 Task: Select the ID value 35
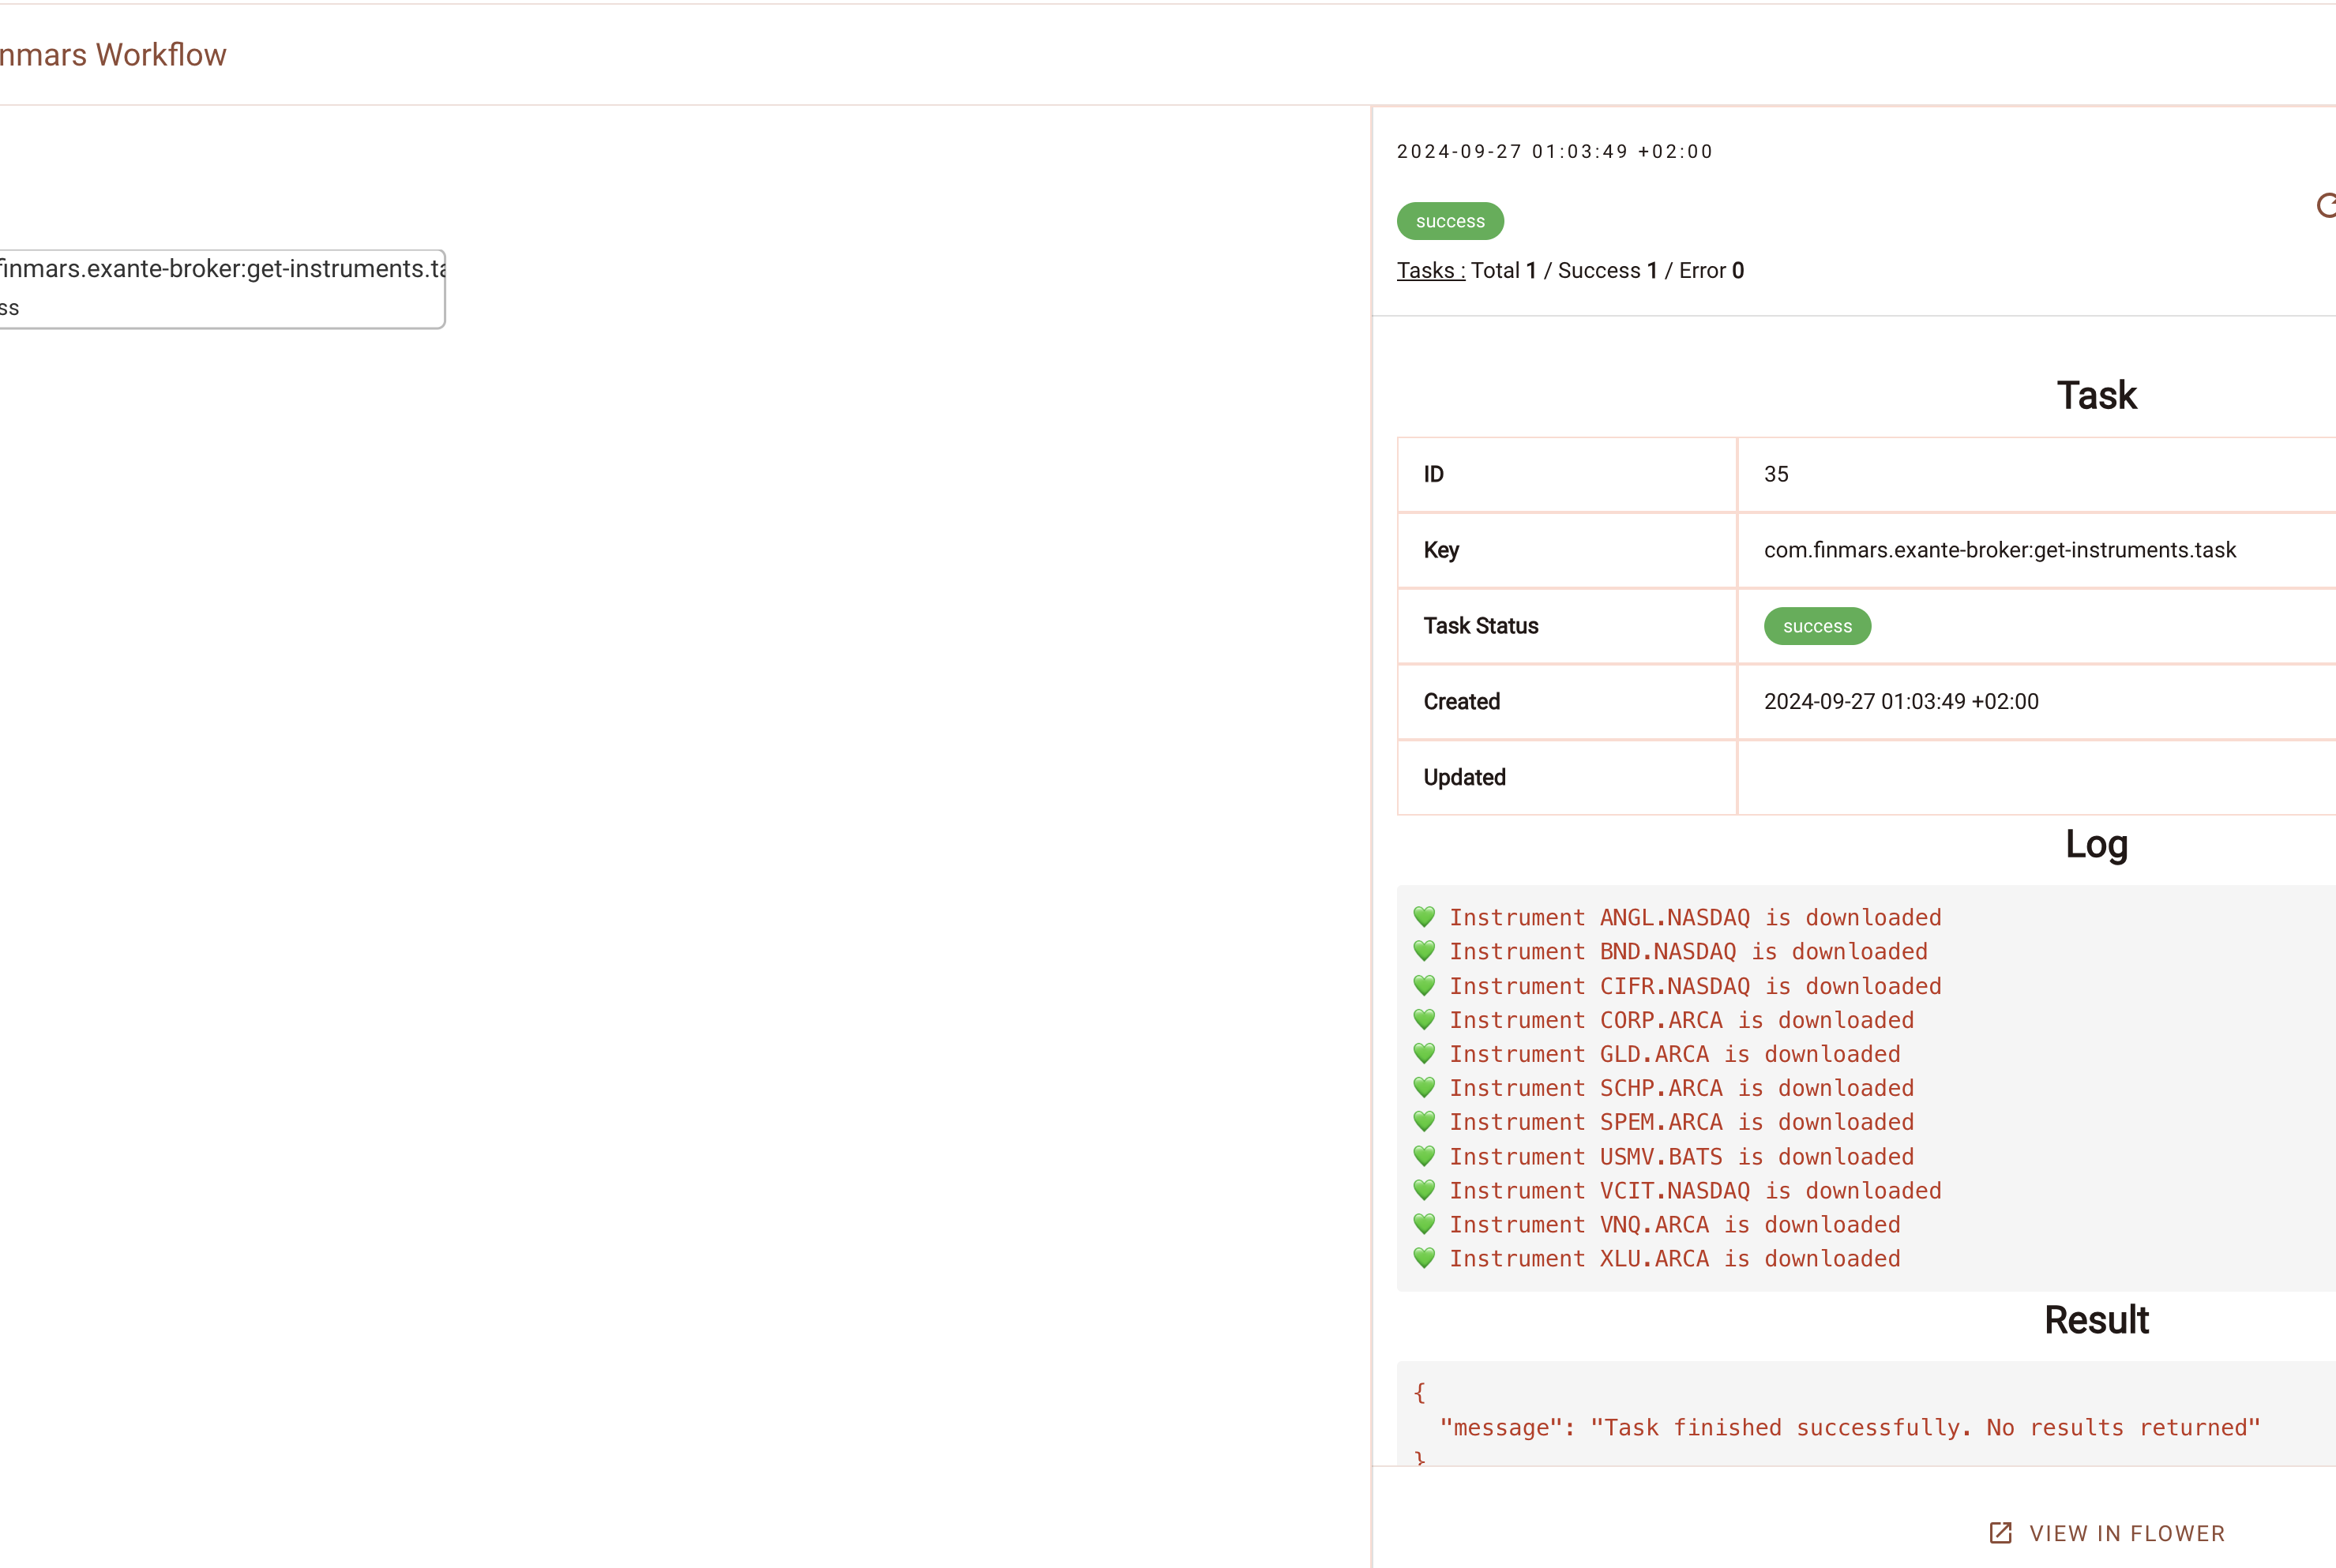(x=1776, y=474)
